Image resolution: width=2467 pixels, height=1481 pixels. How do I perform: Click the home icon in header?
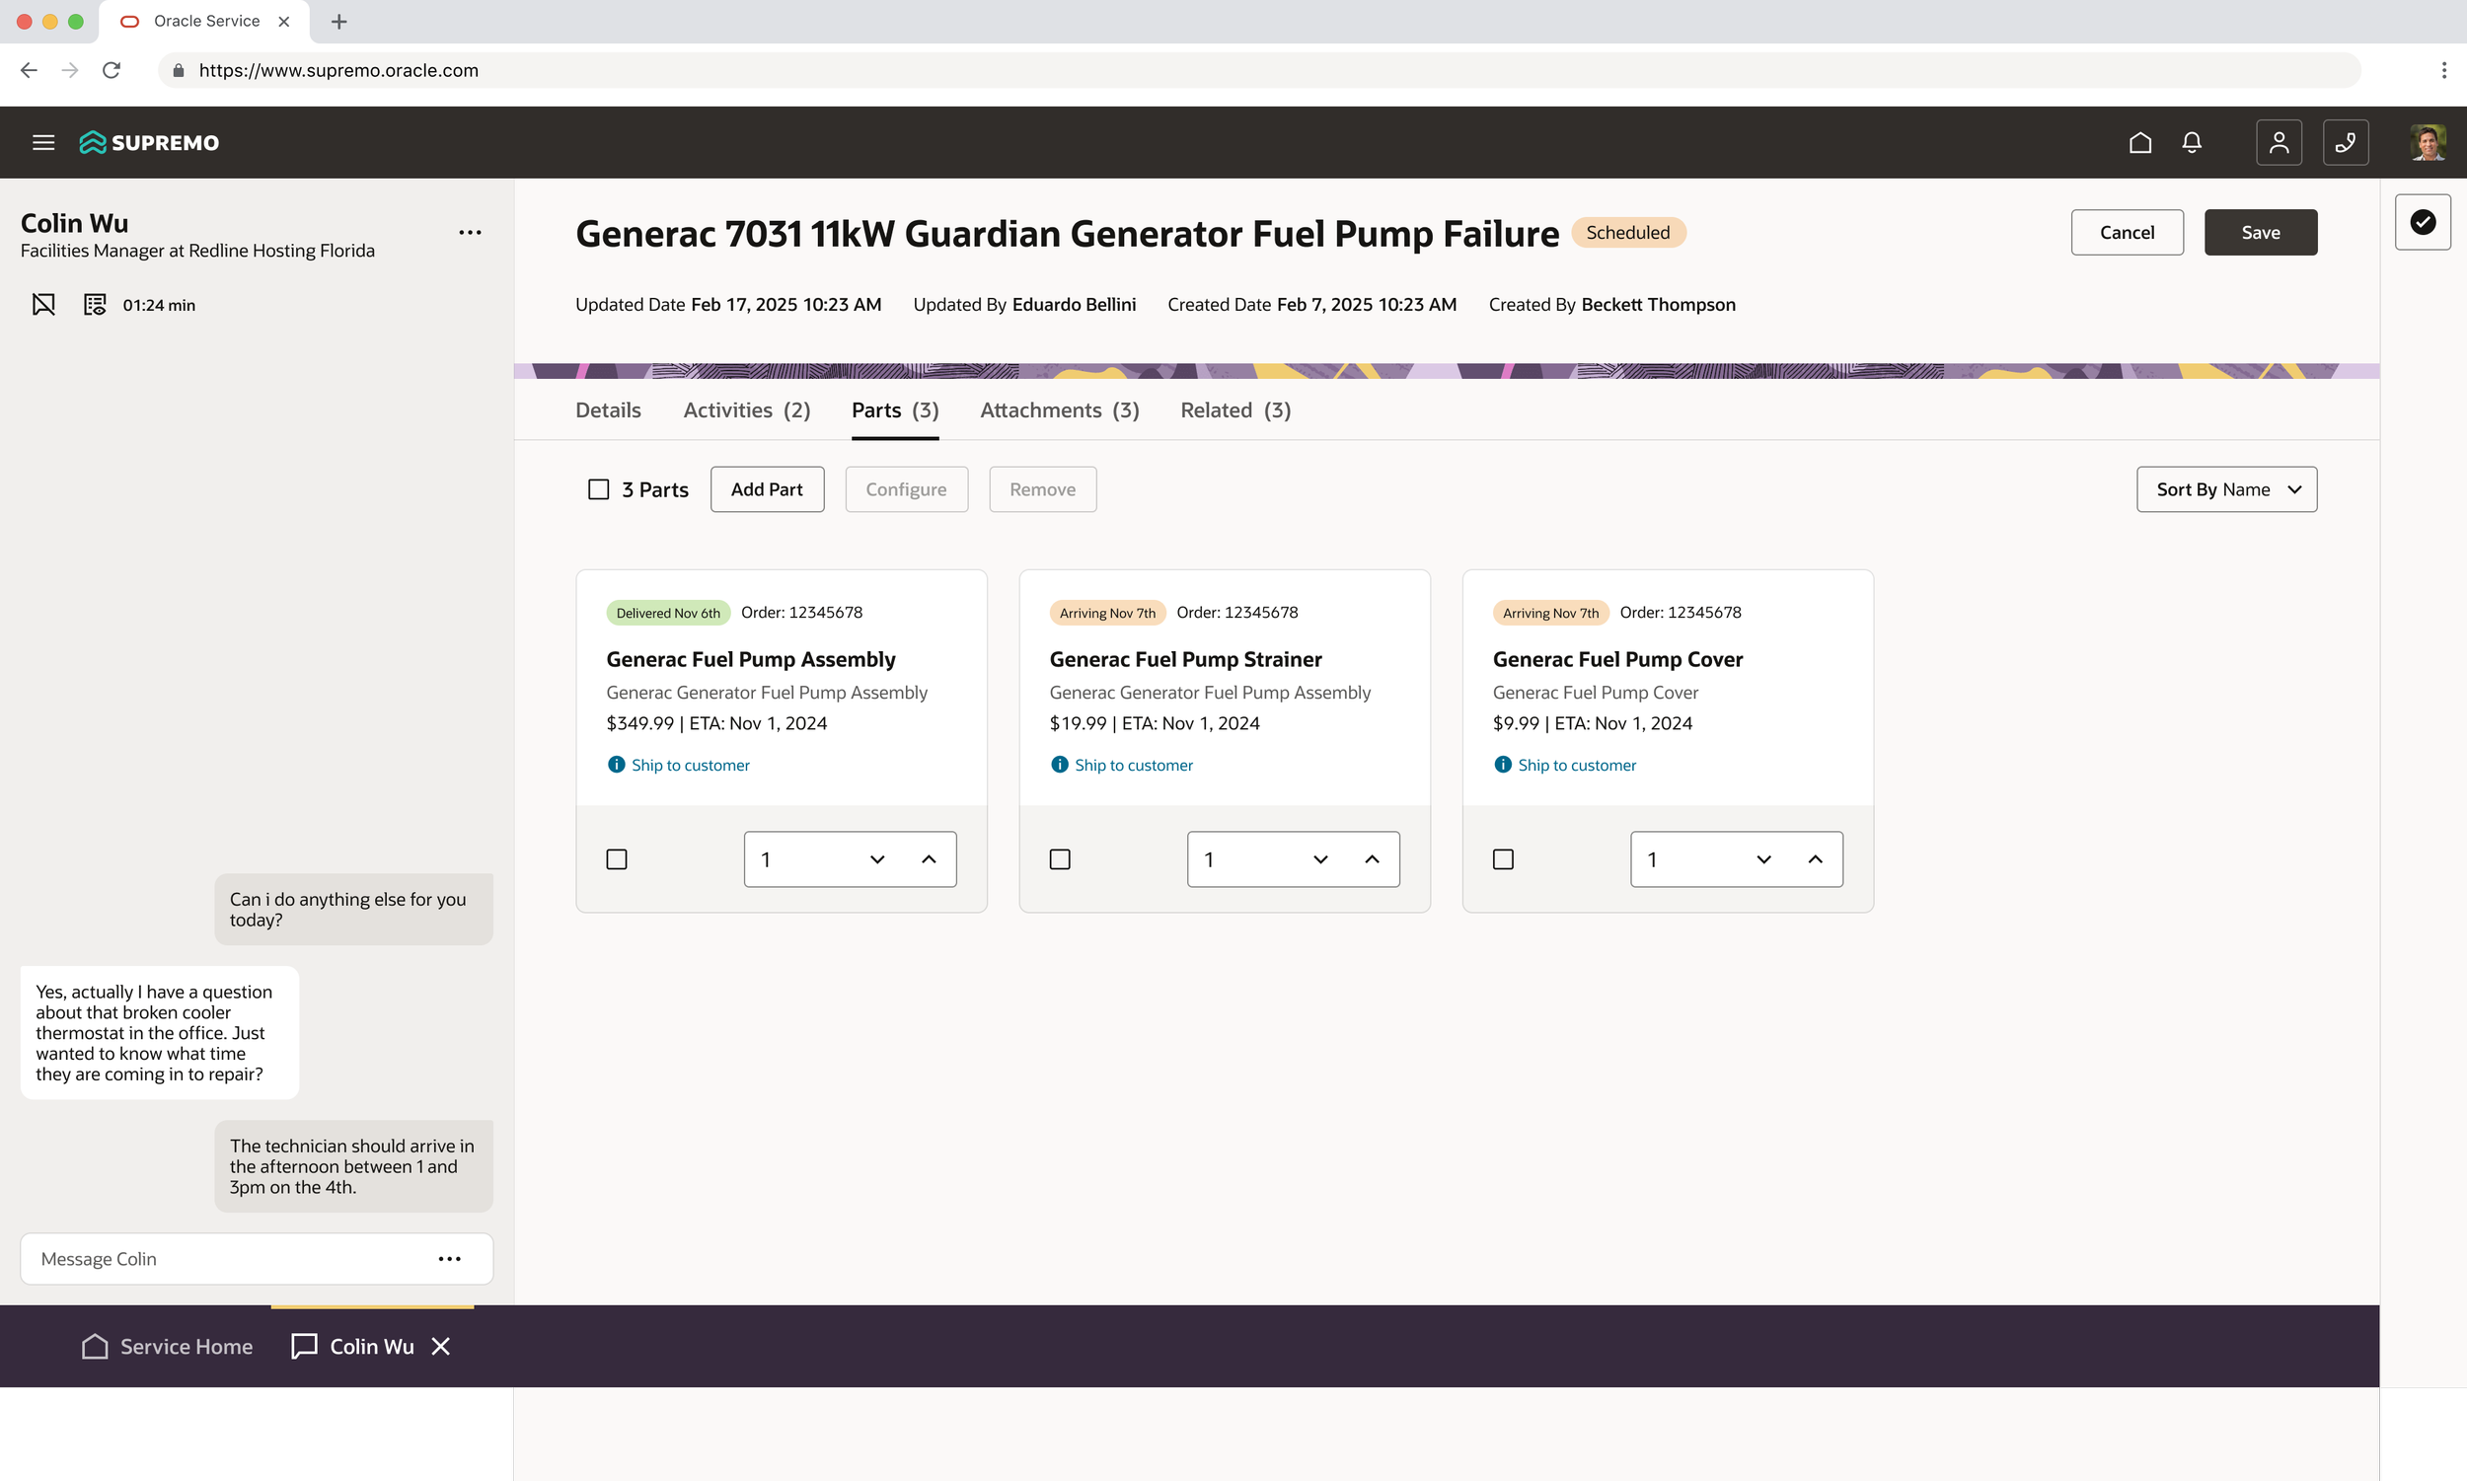pyautogui.click(x=2139, y=143)
